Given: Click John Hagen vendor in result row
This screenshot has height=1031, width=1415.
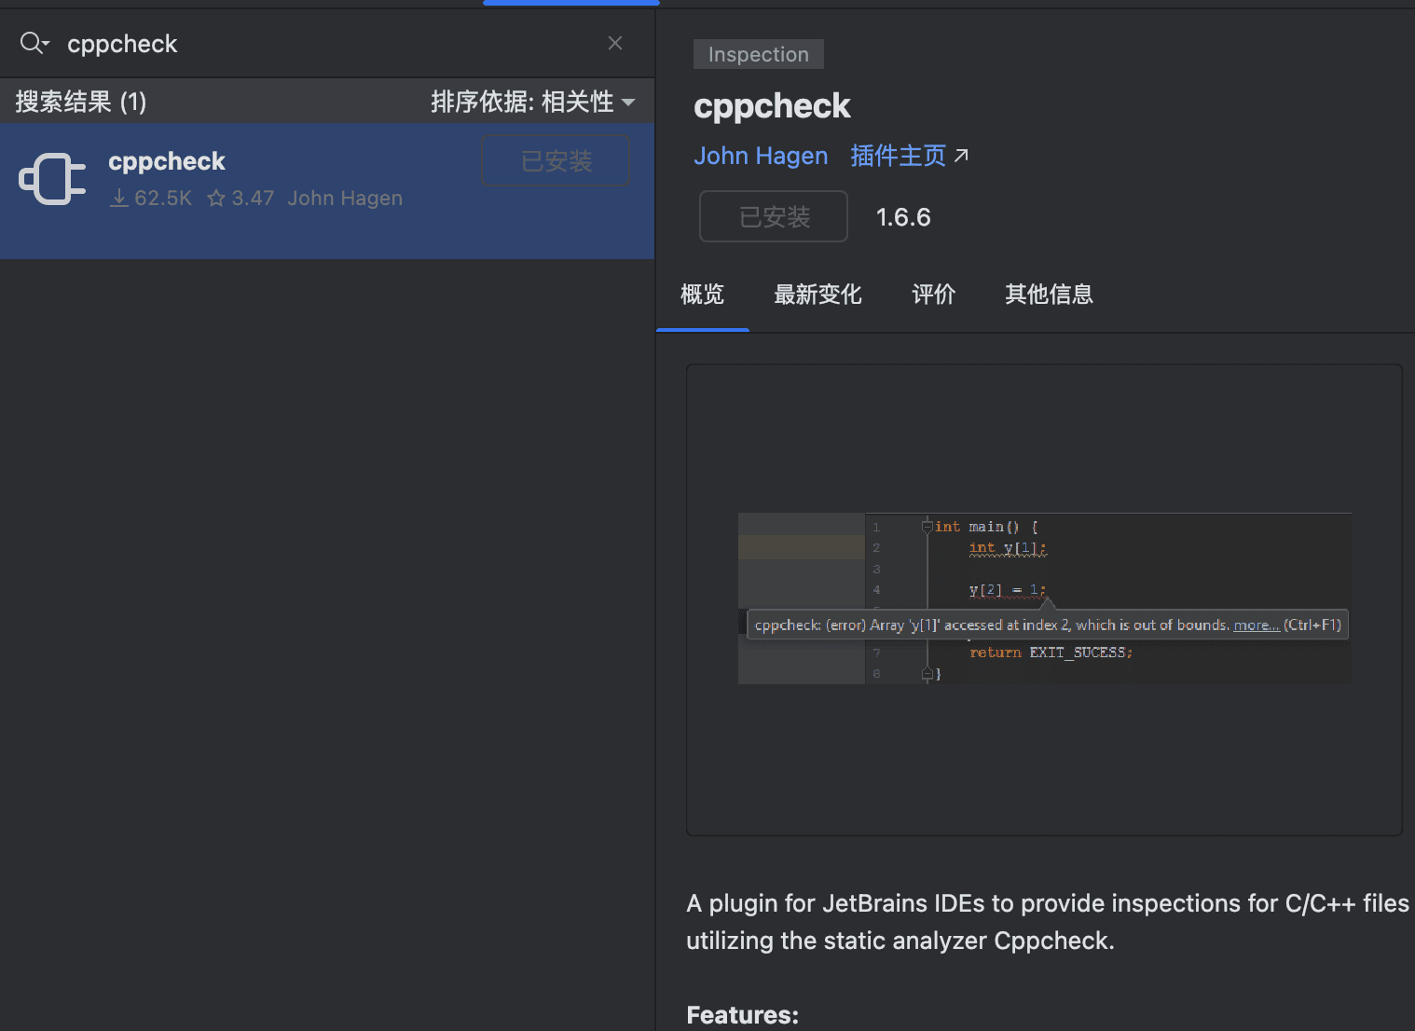Looking at the screenshot, I should coord(345,199).
